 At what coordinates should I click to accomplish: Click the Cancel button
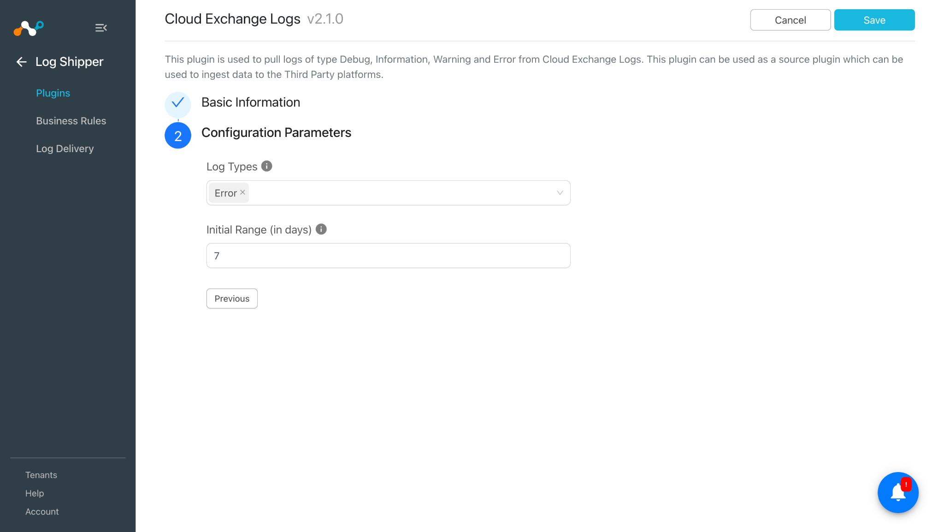790,20
